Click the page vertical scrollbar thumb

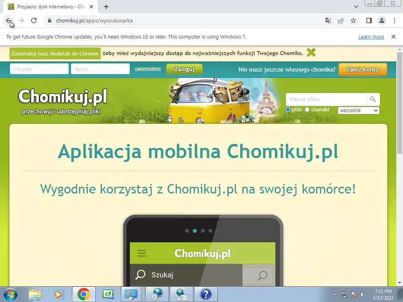click(400, 103)
